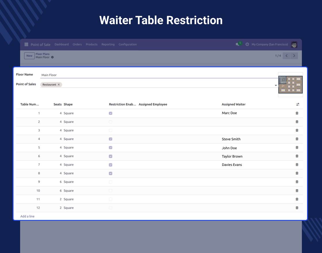Click seats value 6 in table 10 row
Screen dimensions: 322x253
coord(61,191)
